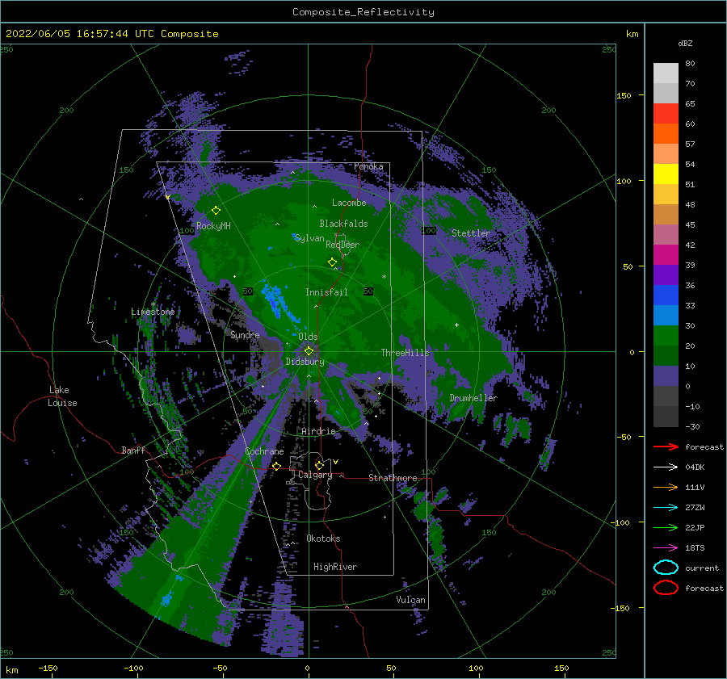
Task: Select the orange 111V arrow legend entry
Action: click(x=666, y=487)
